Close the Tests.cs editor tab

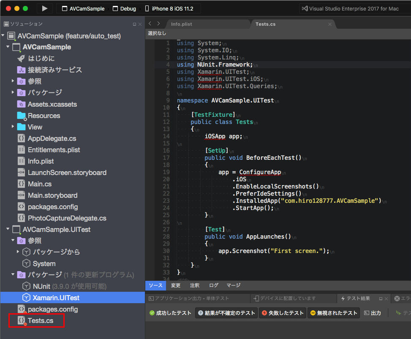(x=330, y=24)
